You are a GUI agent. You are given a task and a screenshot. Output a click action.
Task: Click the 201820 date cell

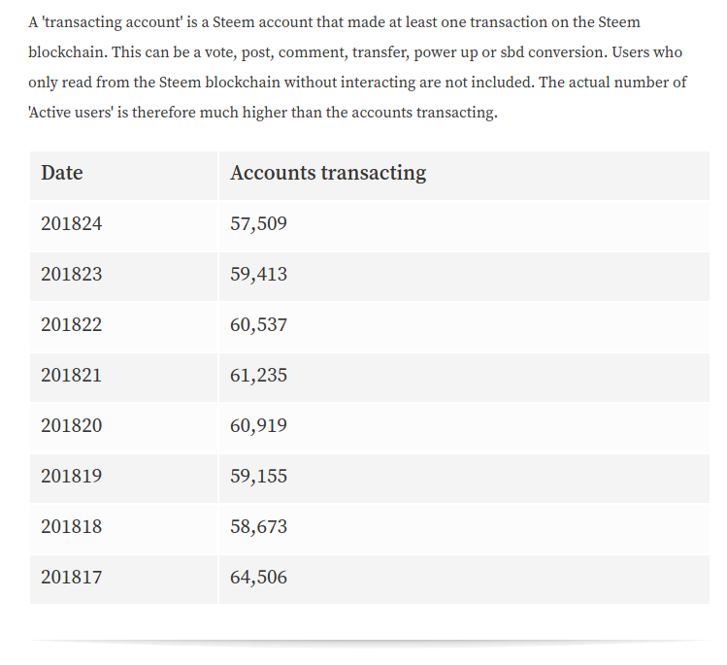coord(124,428)
